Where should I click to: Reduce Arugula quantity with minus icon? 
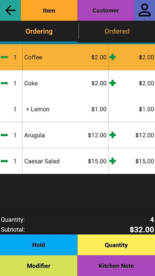pyautogui.click(x=4, y=135)
